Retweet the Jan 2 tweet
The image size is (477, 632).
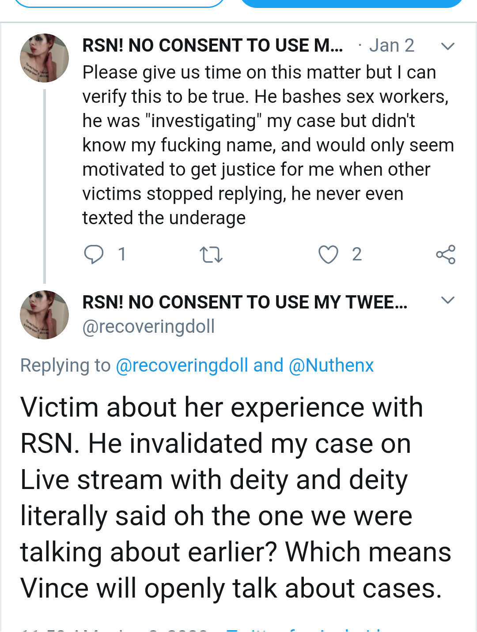(x=211, y=255)
